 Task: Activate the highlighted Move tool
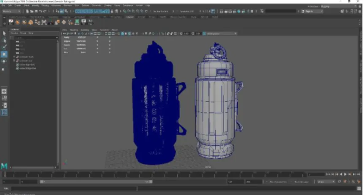click(x=4, y=54)
